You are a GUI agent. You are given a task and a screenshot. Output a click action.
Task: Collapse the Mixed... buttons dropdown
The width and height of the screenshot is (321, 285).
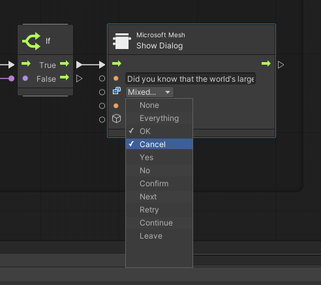[149, 92]
